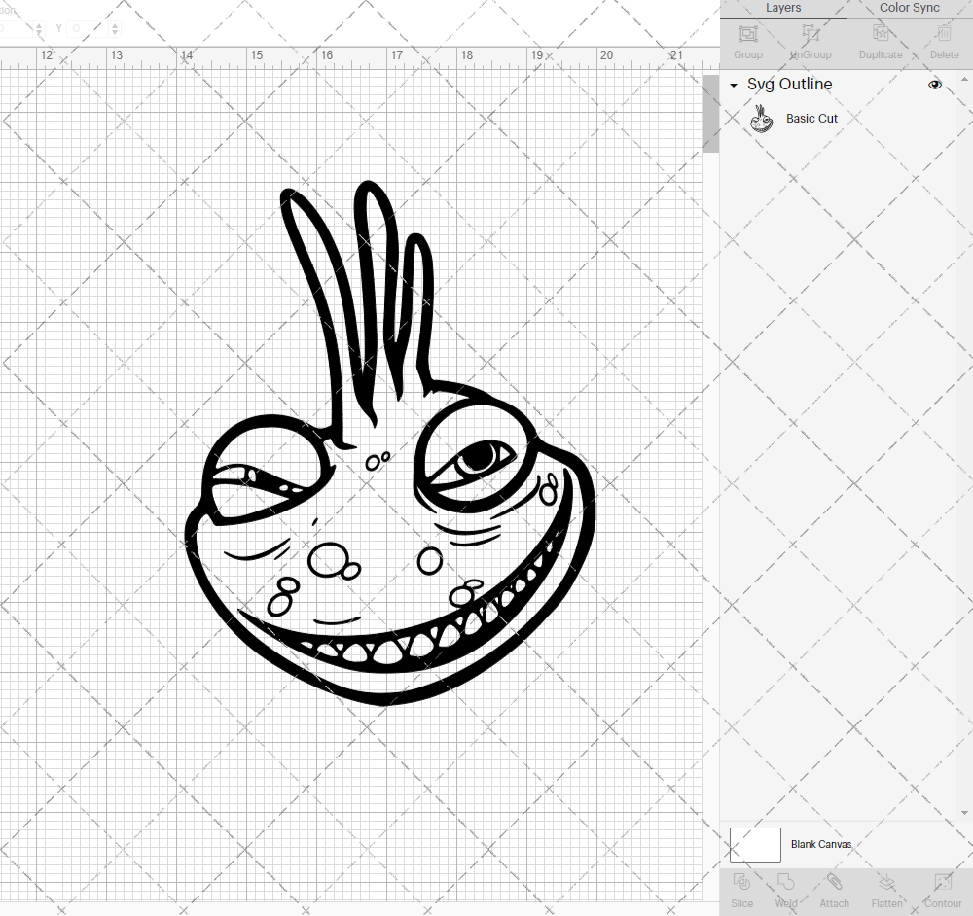This screenshot has width=973, height=916.
Task: Open the Layers tab
Action: click(783, 8)
